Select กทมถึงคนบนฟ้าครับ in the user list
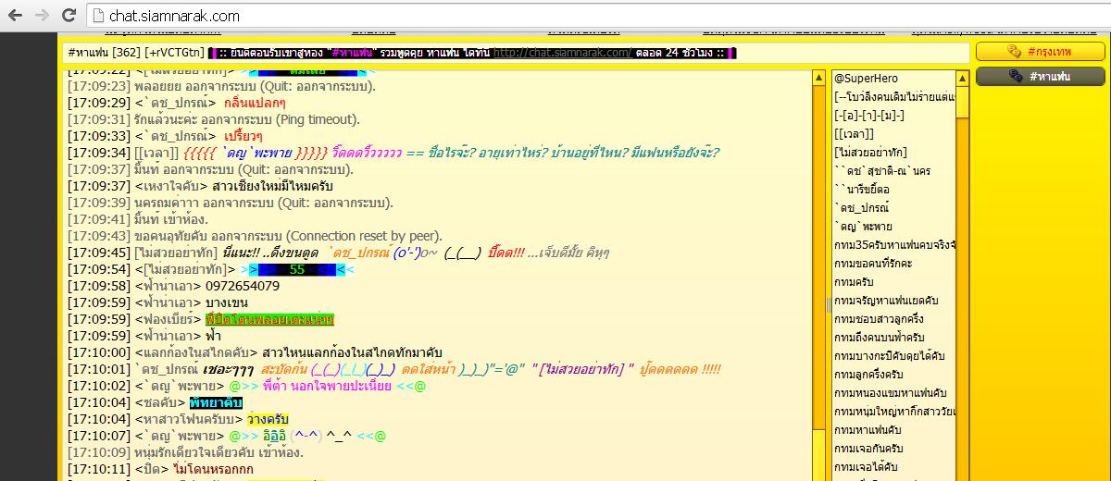Image resolution: width=1111 pixels, height=481 pixels. (879, 338)
